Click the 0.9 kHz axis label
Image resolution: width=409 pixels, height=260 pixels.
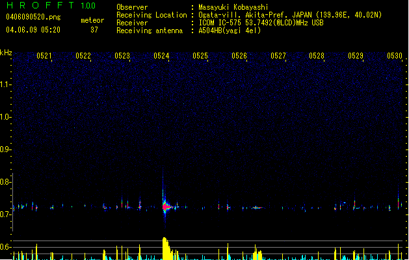[x=5, y=149]
